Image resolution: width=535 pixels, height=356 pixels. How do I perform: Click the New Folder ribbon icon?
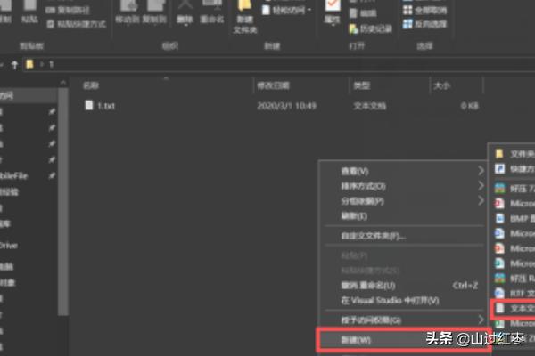click(243, 10)
